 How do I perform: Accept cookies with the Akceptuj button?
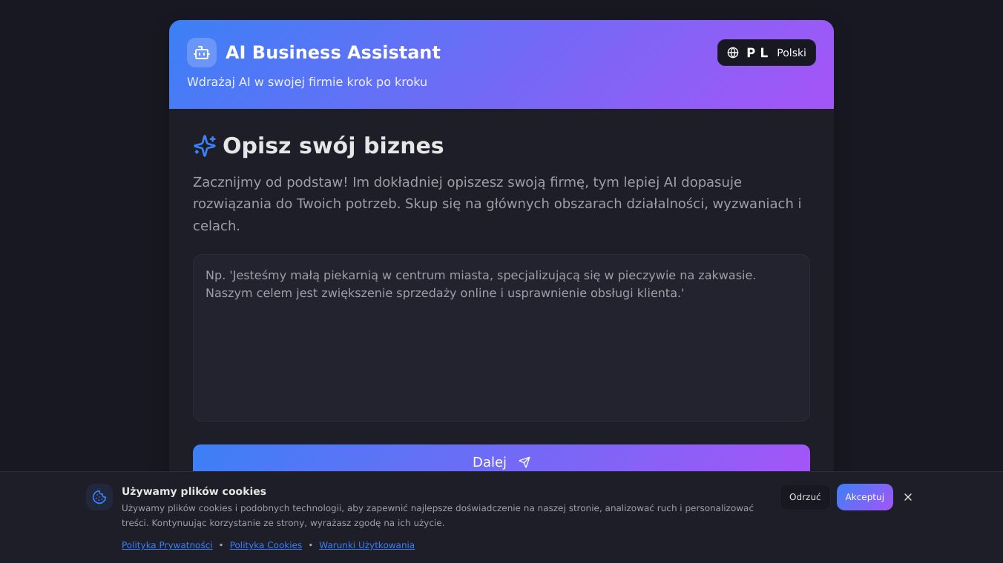point(864,497)
